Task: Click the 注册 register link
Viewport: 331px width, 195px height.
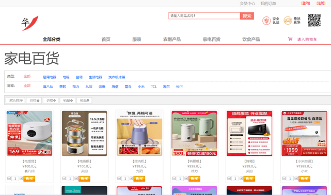Action: 321,3
